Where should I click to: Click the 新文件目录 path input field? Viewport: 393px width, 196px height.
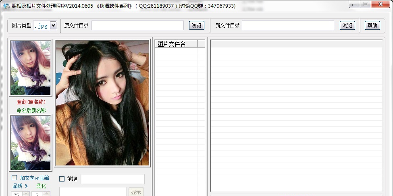tap(288, 25)
